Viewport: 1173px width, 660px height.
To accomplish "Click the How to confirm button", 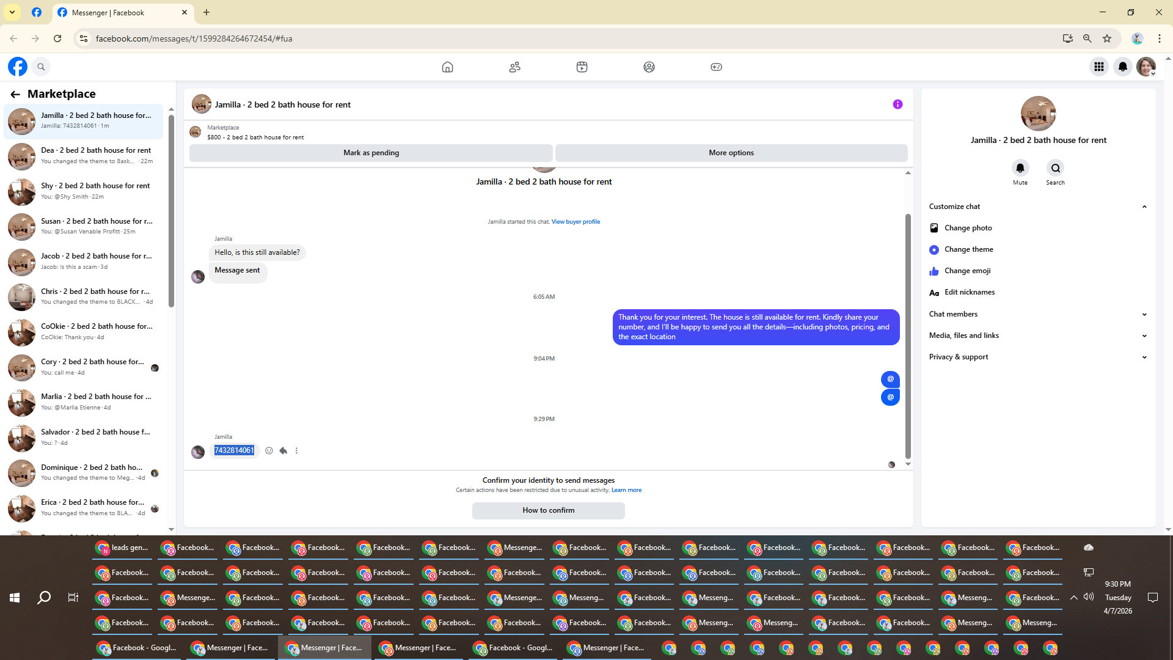I will tap(548, 510).
